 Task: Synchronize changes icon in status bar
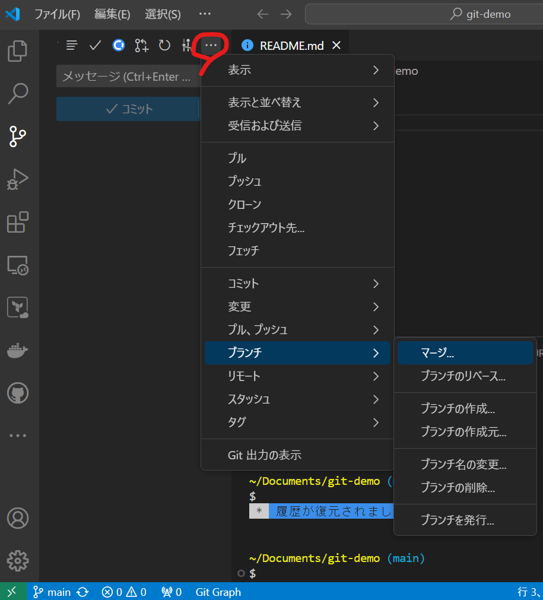(82, 592)
